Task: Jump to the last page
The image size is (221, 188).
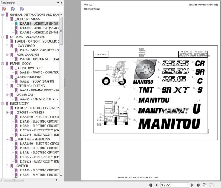Action: [198, 185]
